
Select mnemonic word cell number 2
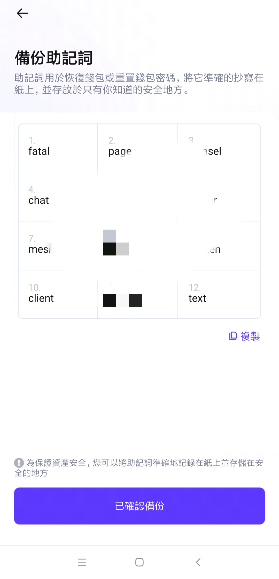pyautogui.click(x=137, y=148)
